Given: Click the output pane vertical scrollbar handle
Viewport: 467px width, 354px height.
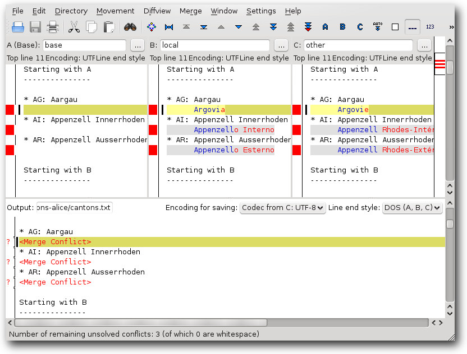Looking at the screenshot, I should [450, 224].
